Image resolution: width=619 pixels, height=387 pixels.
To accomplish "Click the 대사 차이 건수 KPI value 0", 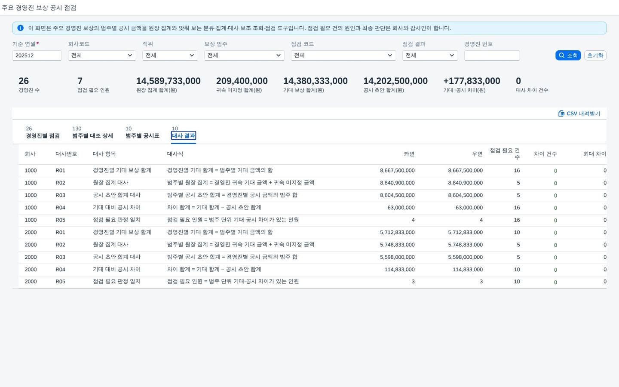I will click(x=518, y=81).
